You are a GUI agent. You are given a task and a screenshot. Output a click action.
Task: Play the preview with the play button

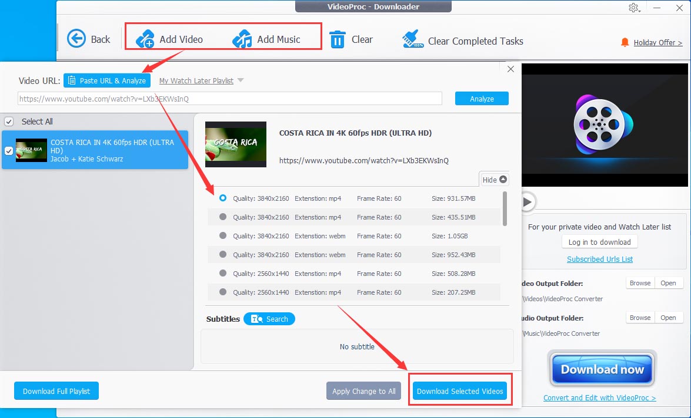tap(527, 202)
